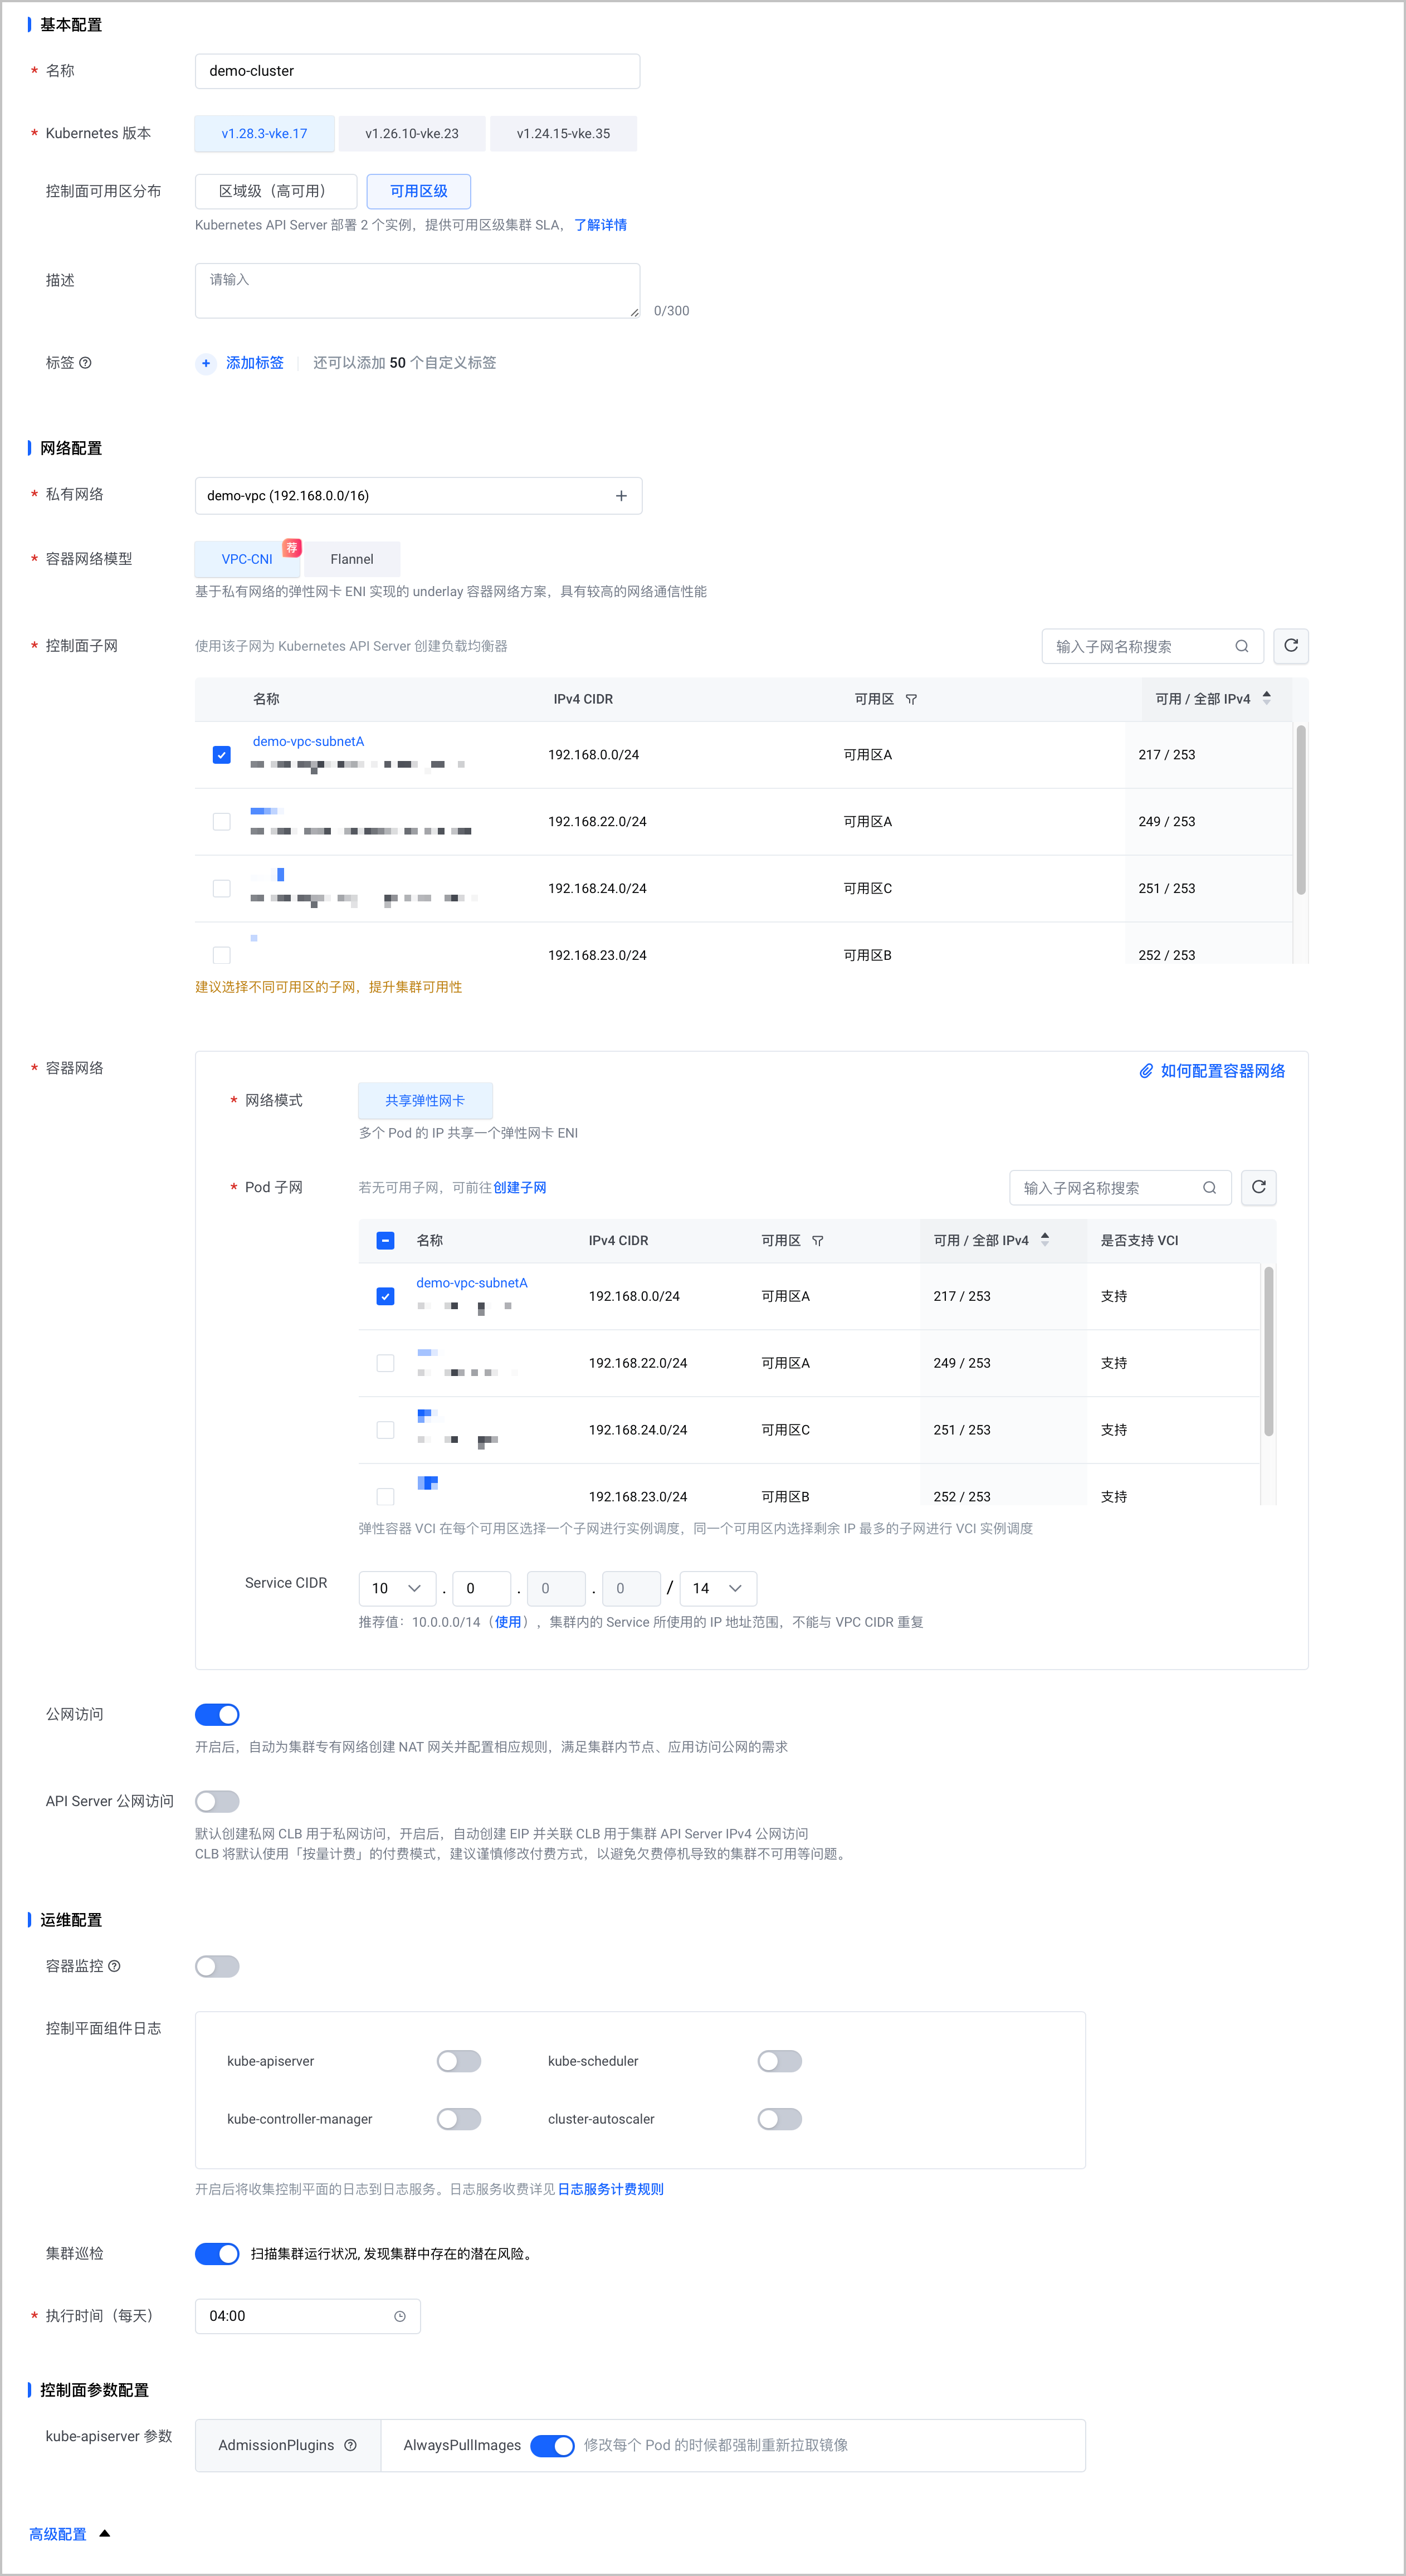
Task: Open the 私有网络 demo-vpc dropdown
Action: [x=418, y=496]
